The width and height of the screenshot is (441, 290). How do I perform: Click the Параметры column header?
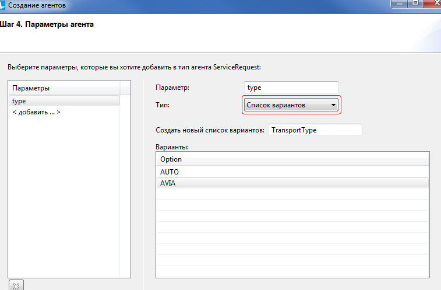64,88
